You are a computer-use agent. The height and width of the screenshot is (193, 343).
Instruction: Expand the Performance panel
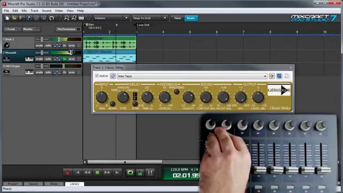68,29
